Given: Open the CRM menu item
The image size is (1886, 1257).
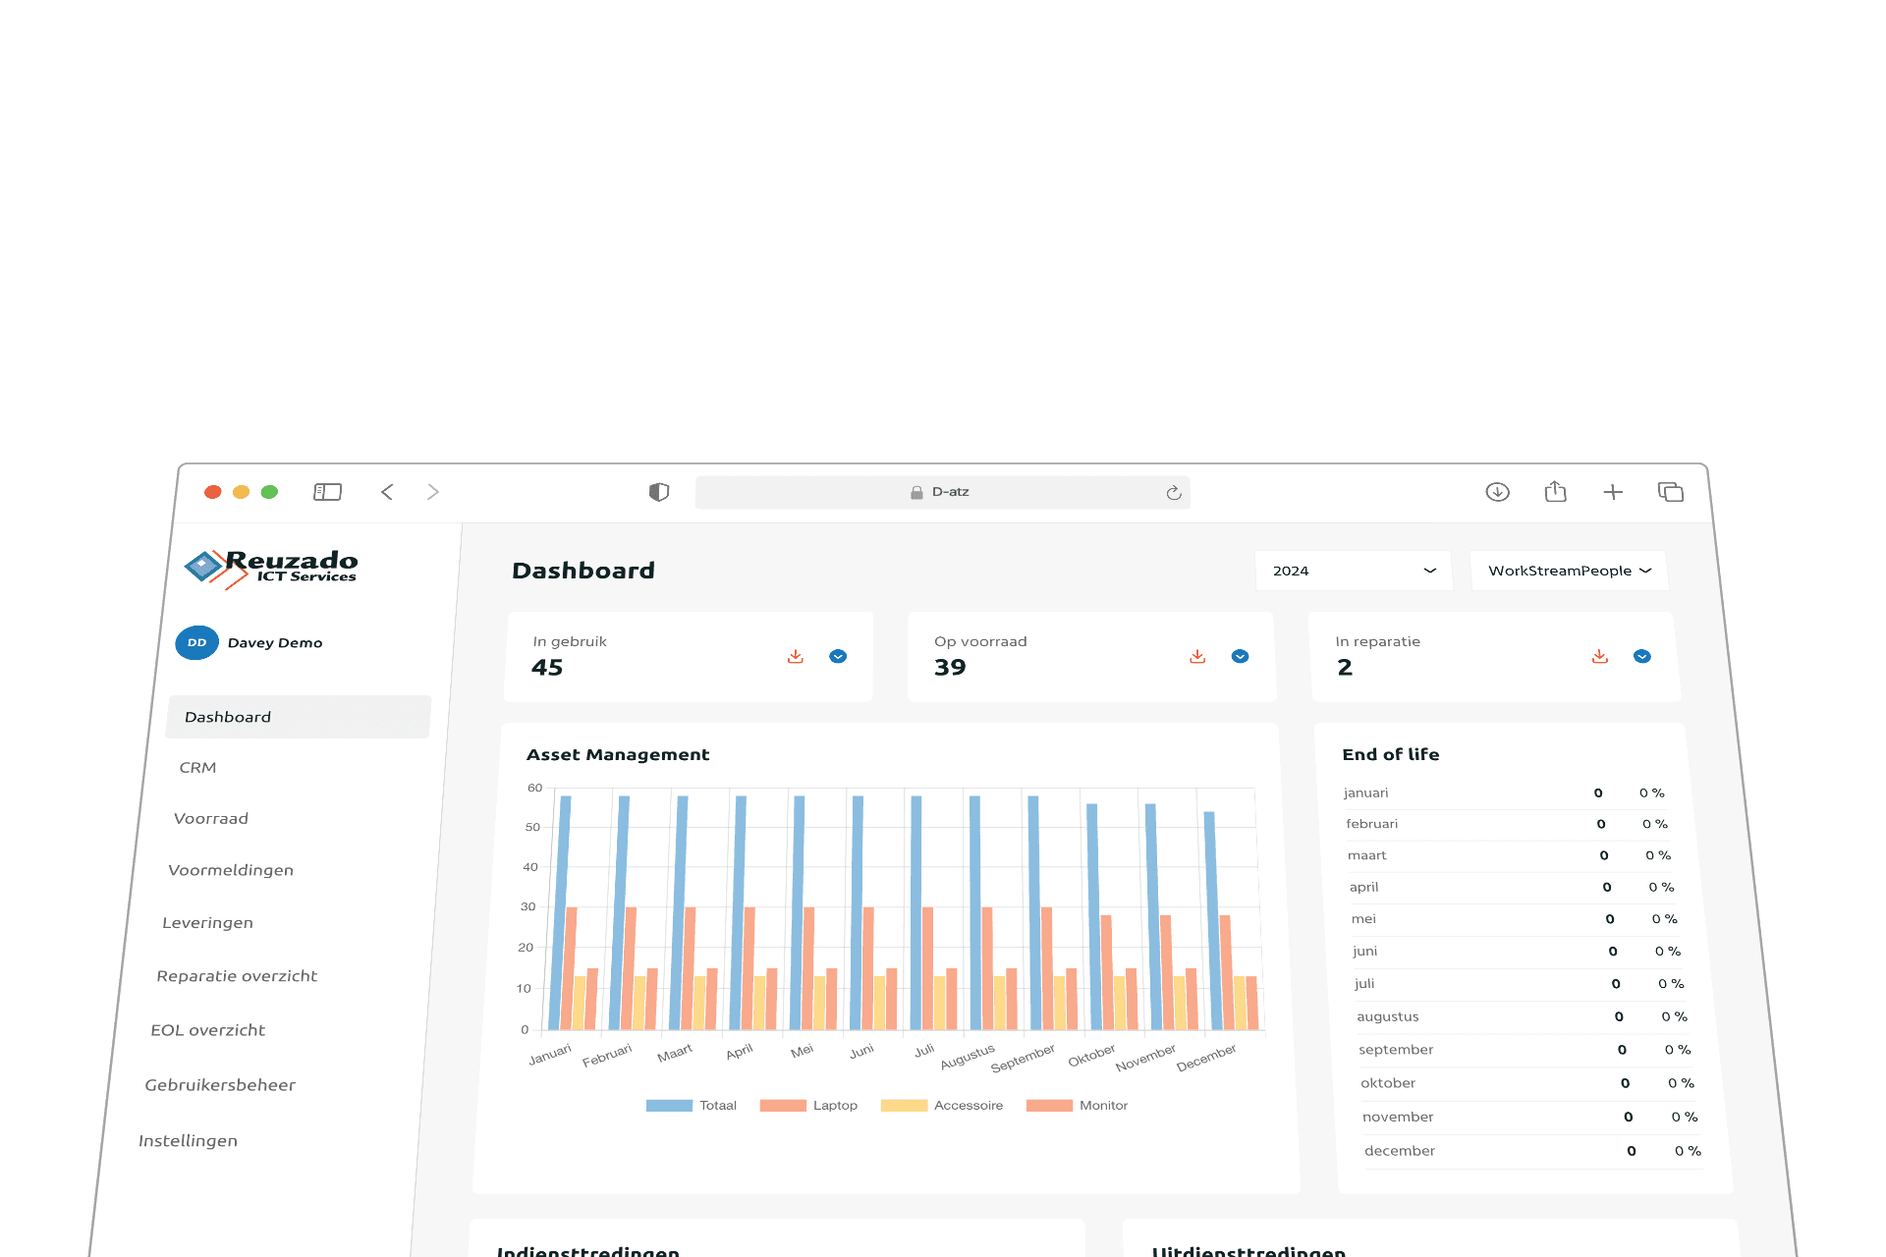Looking at the screenshot, I should [x=197, y=768].
